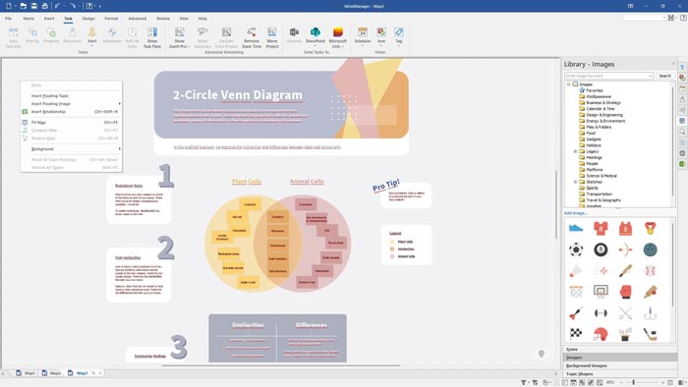Open Quick Access Toolbar customize arrow
Viewport: 688px width, 387px height.
coord(100,6)
